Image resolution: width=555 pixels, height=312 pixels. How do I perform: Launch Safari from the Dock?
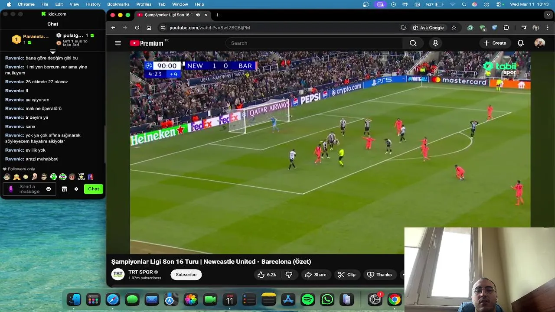click(113, 299)
